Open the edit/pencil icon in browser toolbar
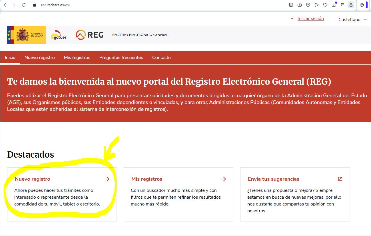The image size is (371, 236). tap(291, 5)
